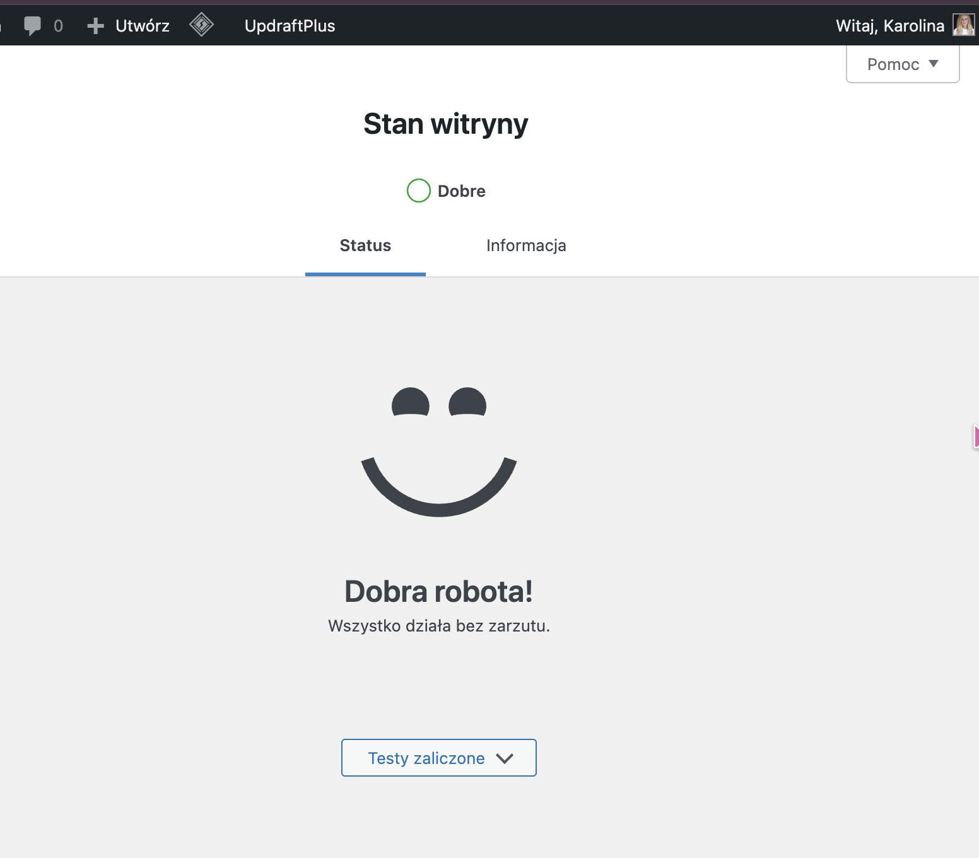Click the plus icon beside Utwórz
Image resolution: width=979 pixels, height=858 pixels.
tap(95, 26)
